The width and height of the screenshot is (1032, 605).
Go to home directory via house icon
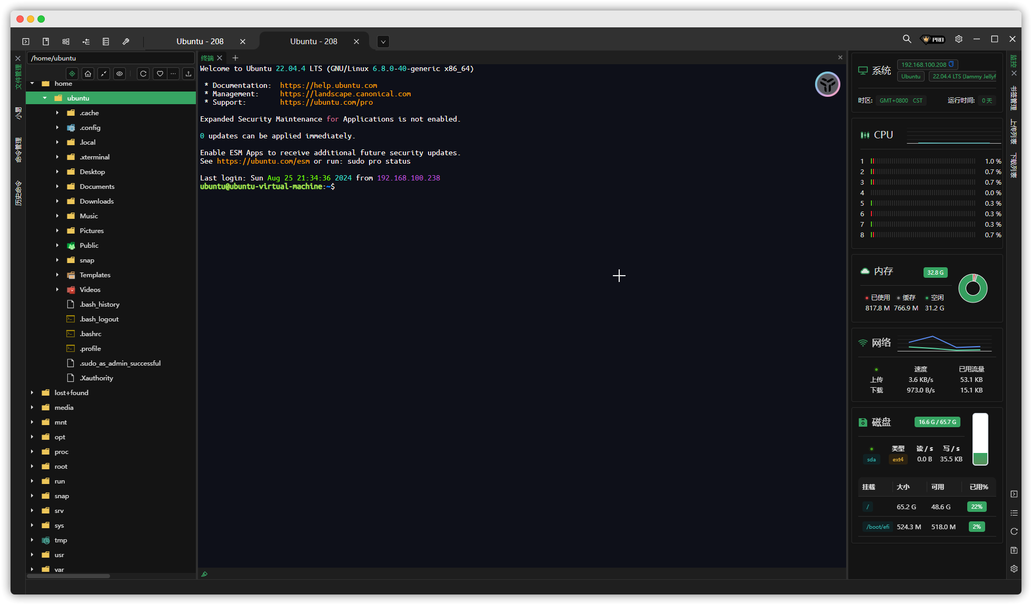click(88, 74)
